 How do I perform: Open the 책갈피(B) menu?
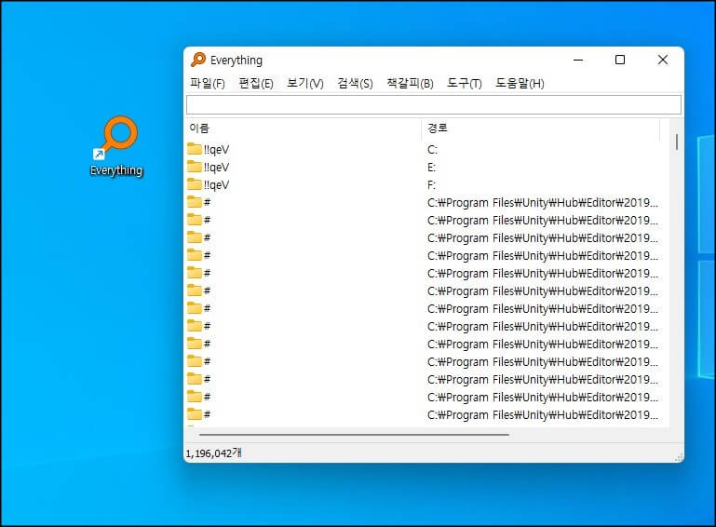coord(410,83)
